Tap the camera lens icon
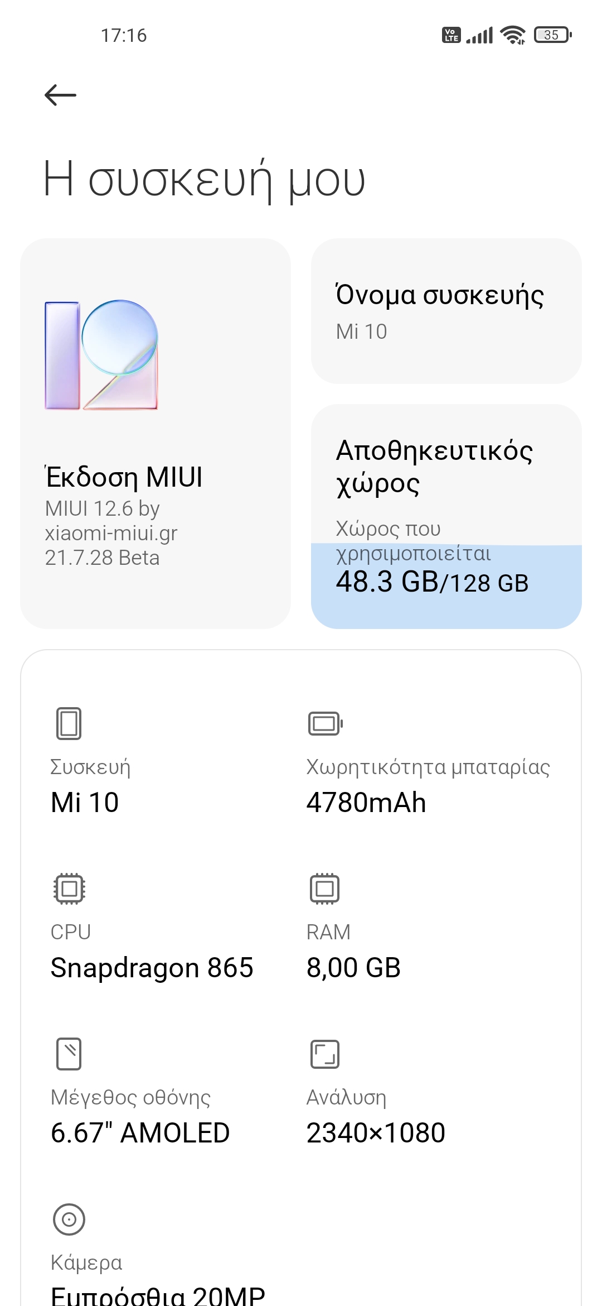This screenshot has height=1306, width=602. coord(69,1219)
